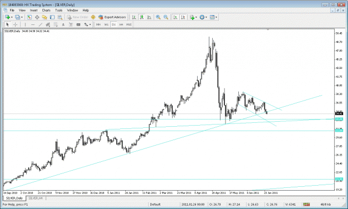This screenshot has width=348, height=209.
Task: Select the D1 daily timeframe
Action: point(114,24)
